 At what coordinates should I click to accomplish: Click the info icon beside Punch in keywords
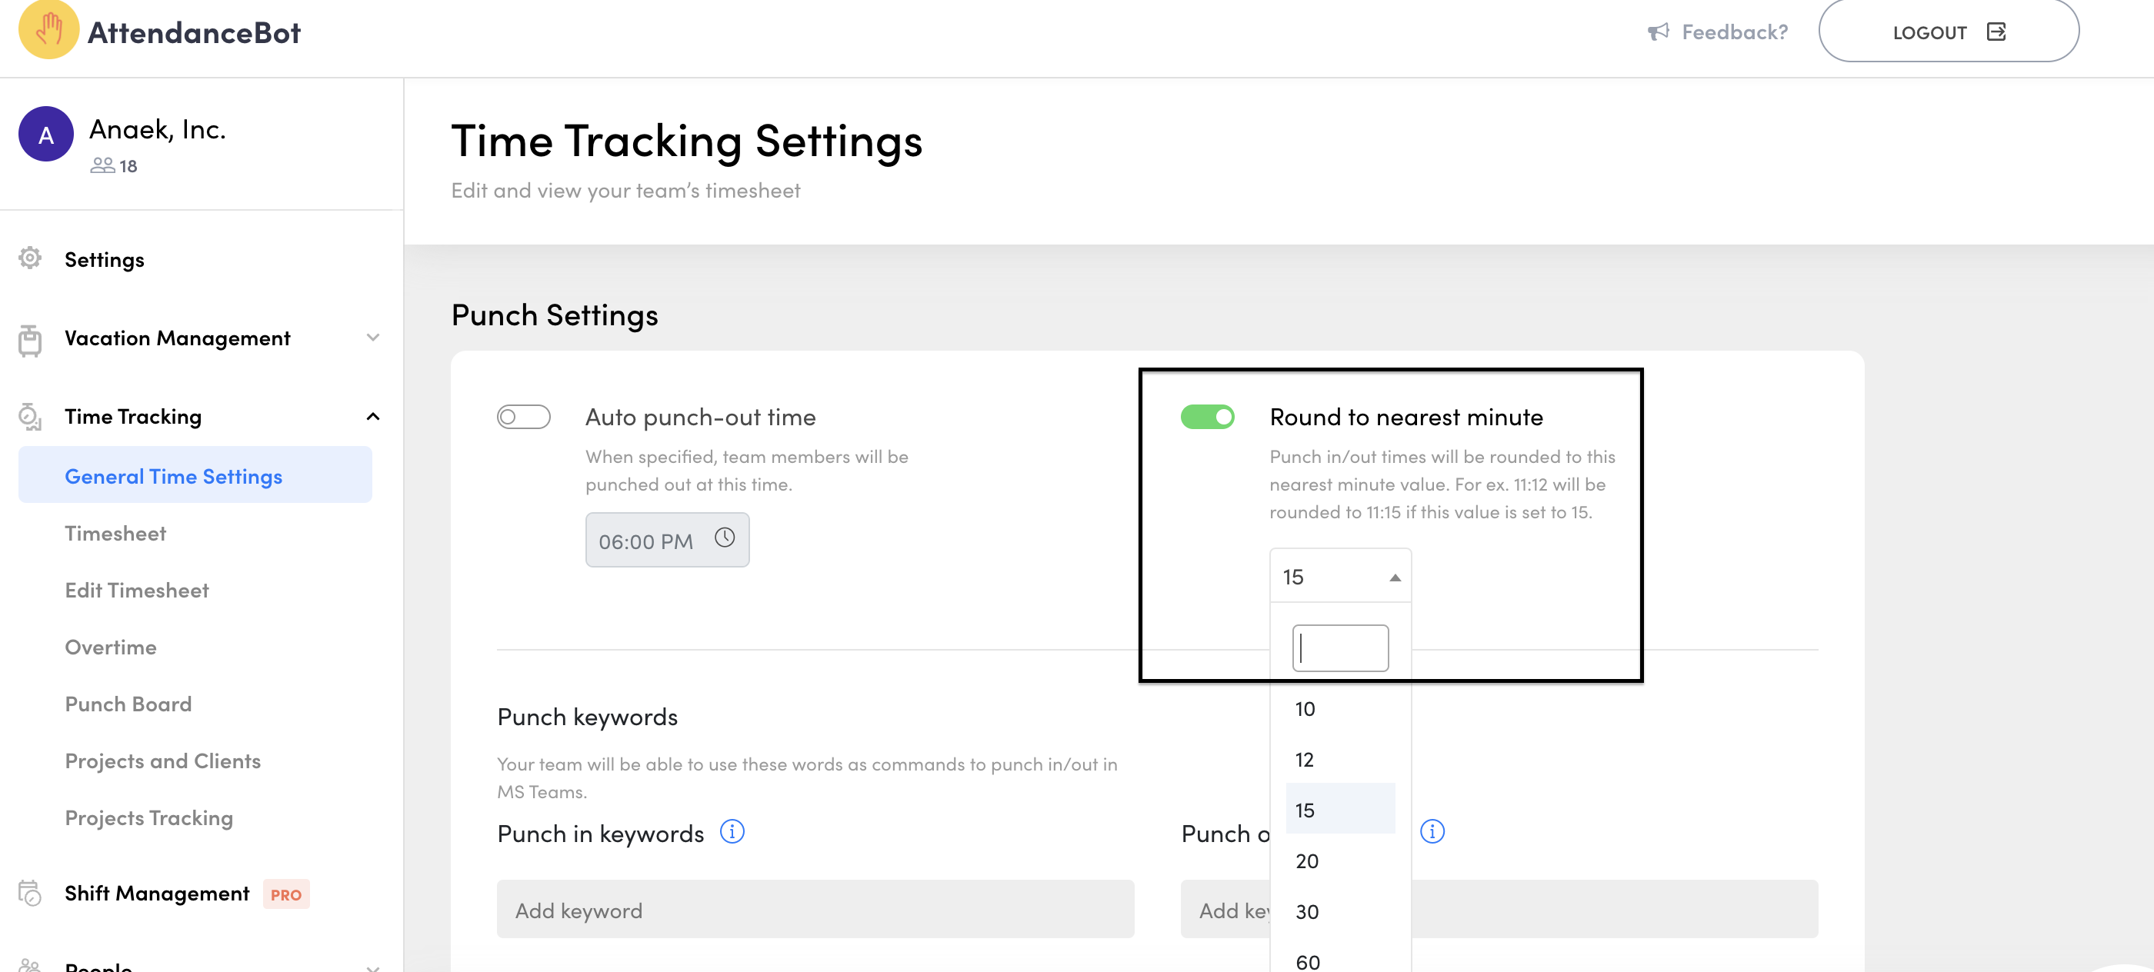tap(732, 831)
